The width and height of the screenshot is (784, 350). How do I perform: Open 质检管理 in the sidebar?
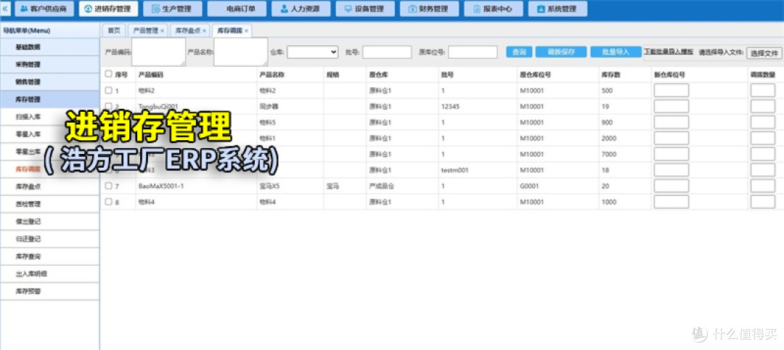tap(50, 204)
